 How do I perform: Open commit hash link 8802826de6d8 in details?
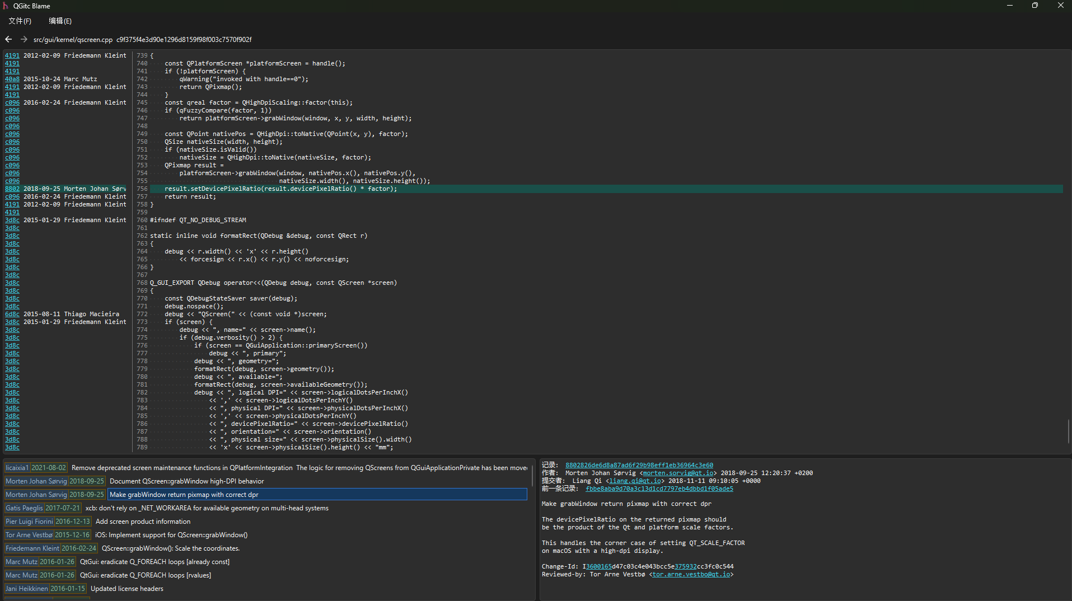point(639,465)
